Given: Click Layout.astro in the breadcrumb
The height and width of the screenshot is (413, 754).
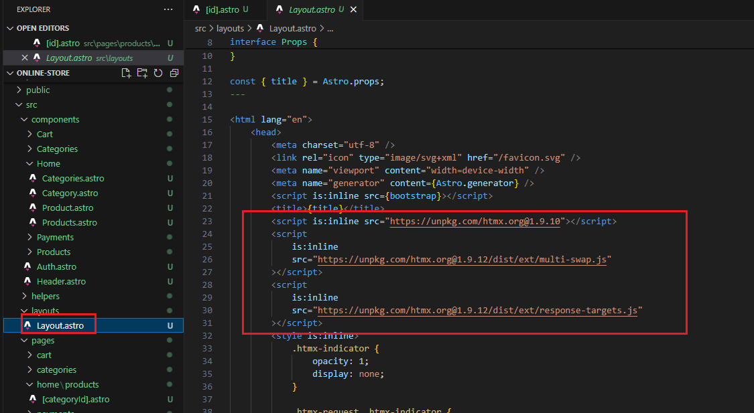Looking at the screenshot, I should click(x=292, y=29).
